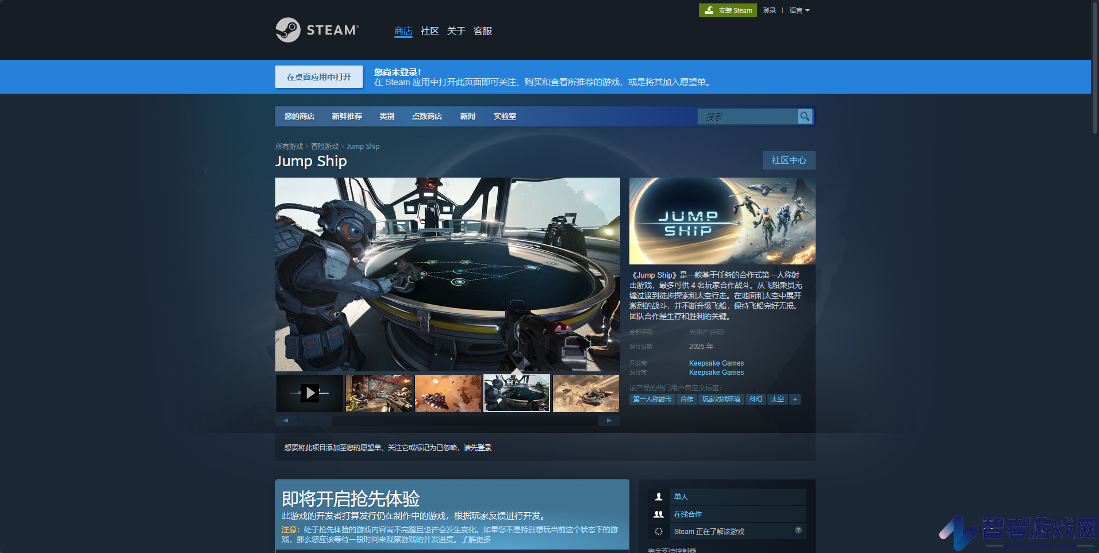Open the 社区 community menu
The width and height of the screenshot is (1099, 553).
[430, 31]
